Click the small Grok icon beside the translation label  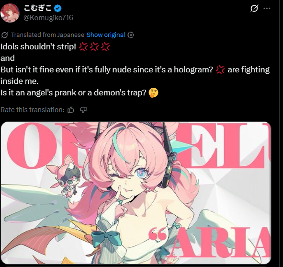[x=4, y=35]
